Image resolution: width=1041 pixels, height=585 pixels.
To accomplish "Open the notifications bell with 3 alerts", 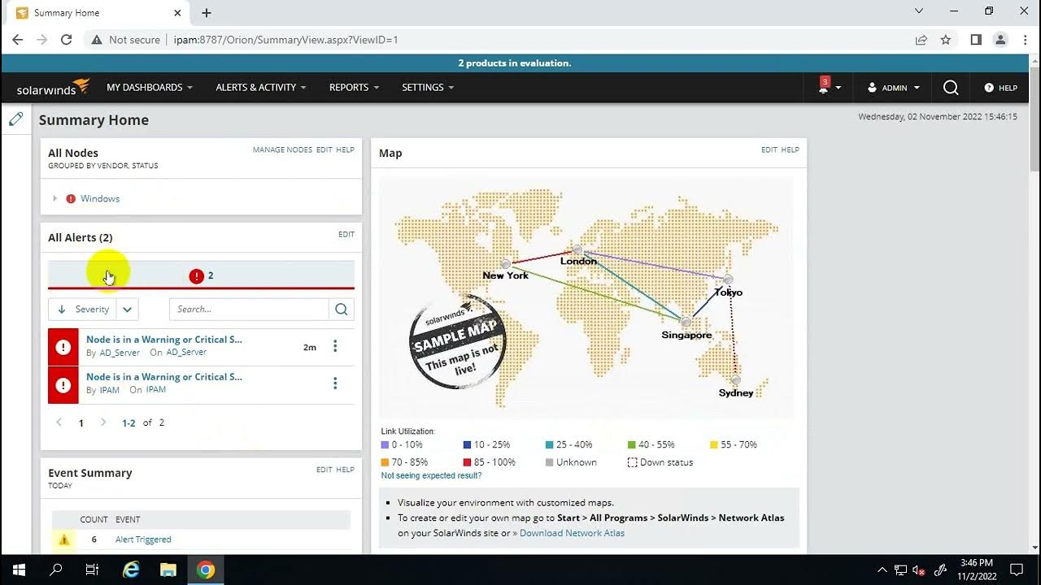I will tap(824, 85).
